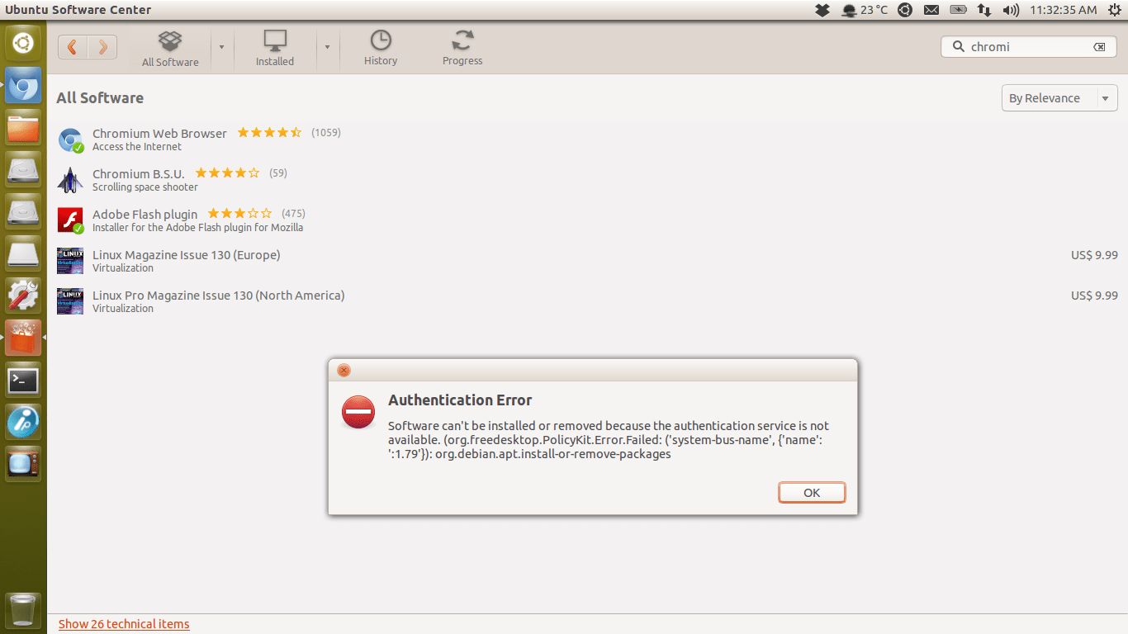
Task: Select Adobe Flash plugin title
Action: (145, 214)
